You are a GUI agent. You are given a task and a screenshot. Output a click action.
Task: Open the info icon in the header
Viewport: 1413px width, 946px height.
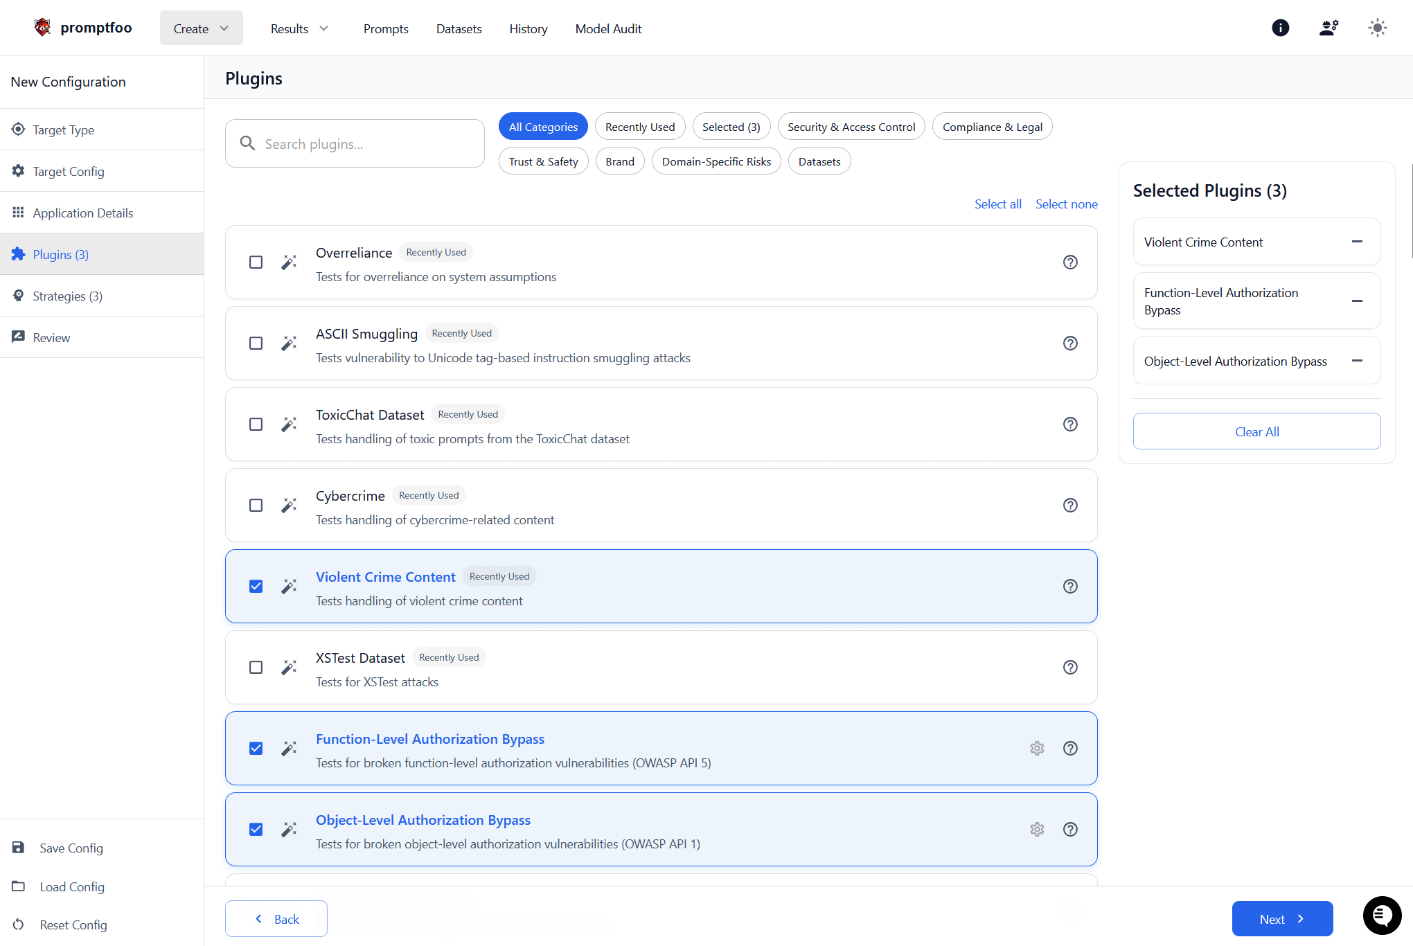[1280, 28]
